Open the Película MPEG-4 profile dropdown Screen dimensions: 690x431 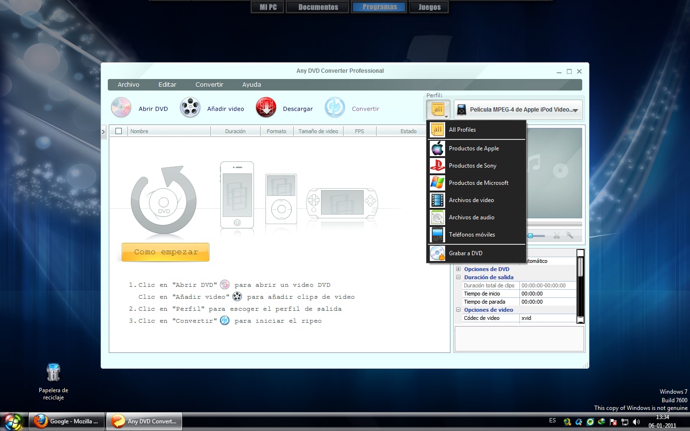[x=518, y=110]
